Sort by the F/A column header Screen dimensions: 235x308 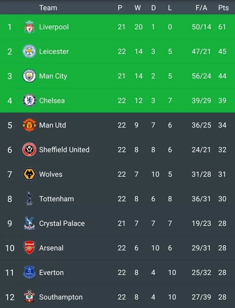(201, 8)
